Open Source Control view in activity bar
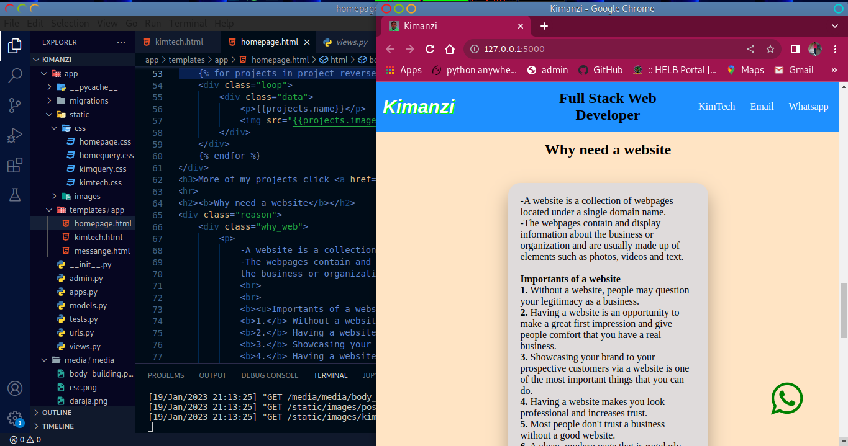 click(15, 105)
